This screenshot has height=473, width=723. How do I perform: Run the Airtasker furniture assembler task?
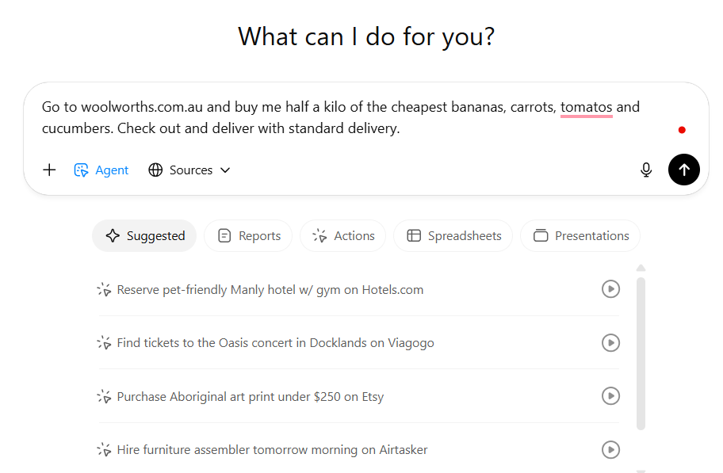[x=610, y=449]
